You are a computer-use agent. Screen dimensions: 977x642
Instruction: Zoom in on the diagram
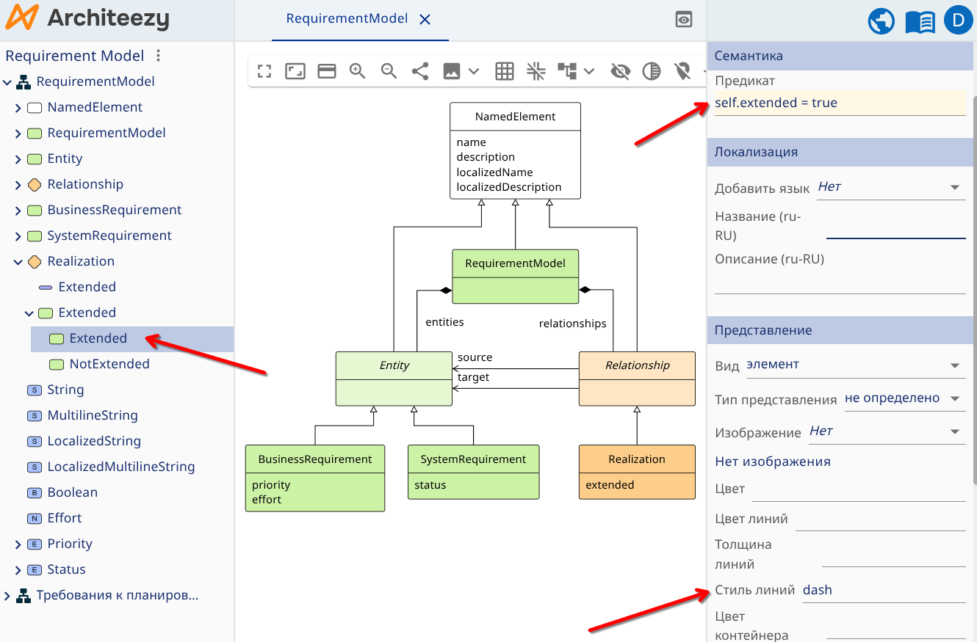coord(358,71)
